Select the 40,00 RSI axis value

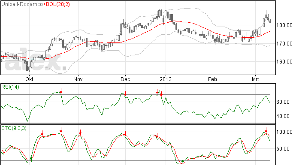point(283,116)
